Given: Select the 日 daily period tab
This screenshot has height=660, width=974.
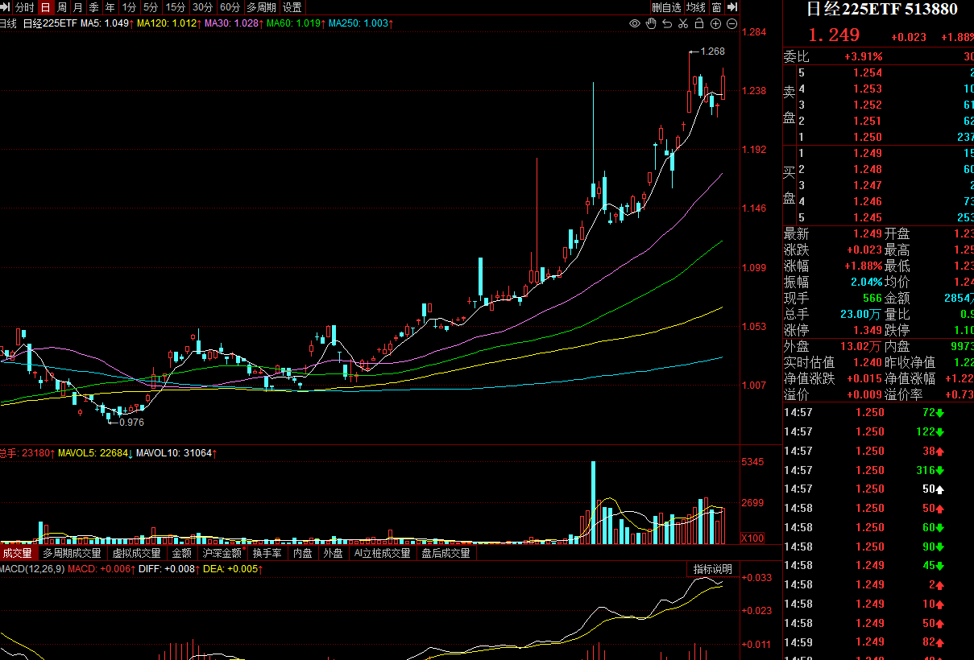Looking at the screenshot, I should (x=46, y=7).
